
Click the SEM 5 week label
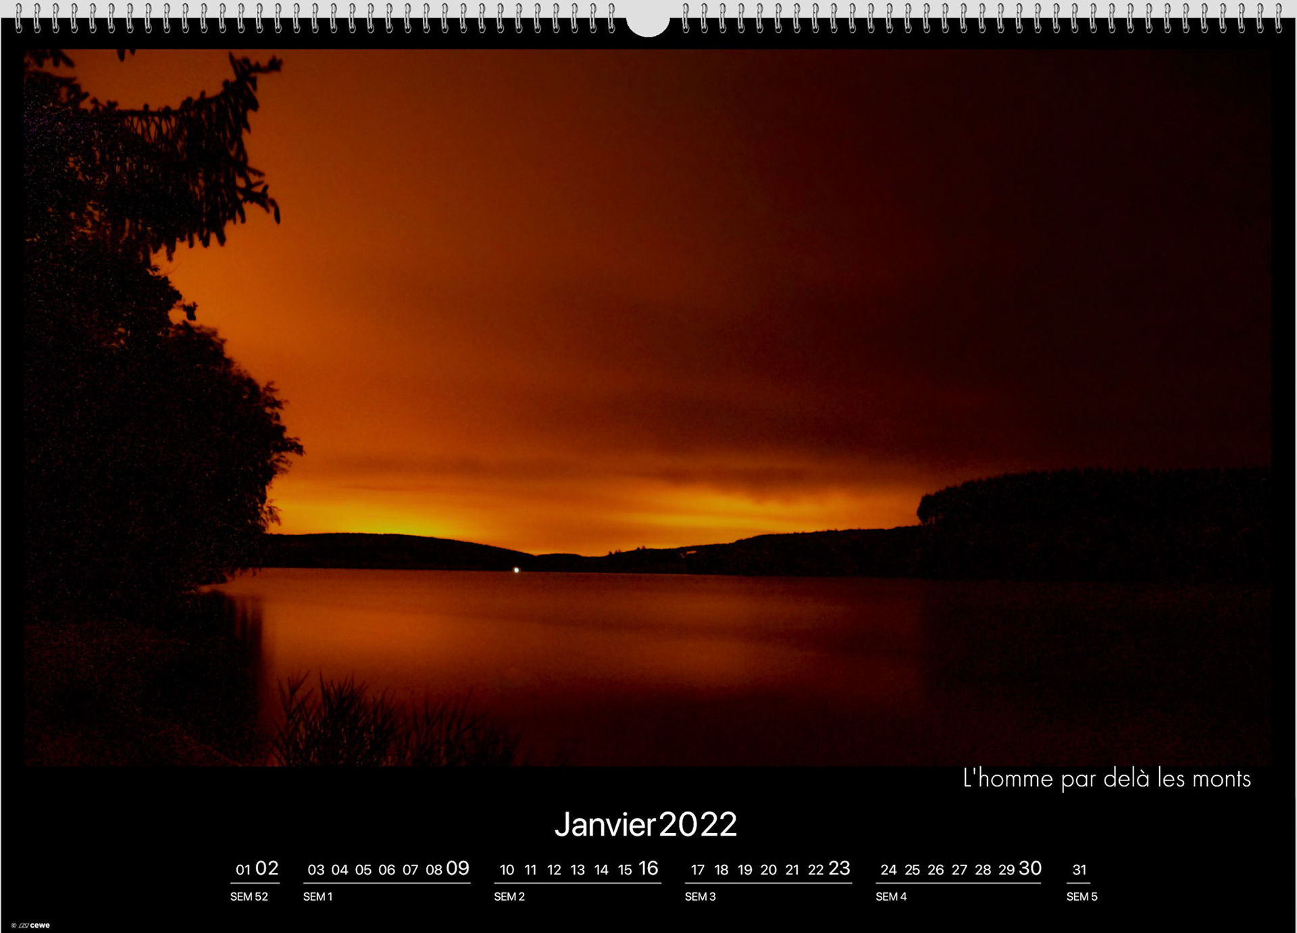point(1082,897)
